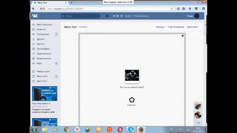Open Видеозаписи section
Viewport: 237px width, 133px height.
[x=44, y=58]
